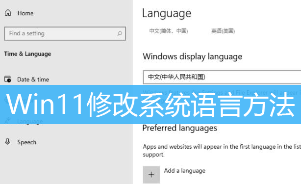Click the 中文(简体, 中国) language label
This screenshot has height=184, width=301.
coord(169,31)
